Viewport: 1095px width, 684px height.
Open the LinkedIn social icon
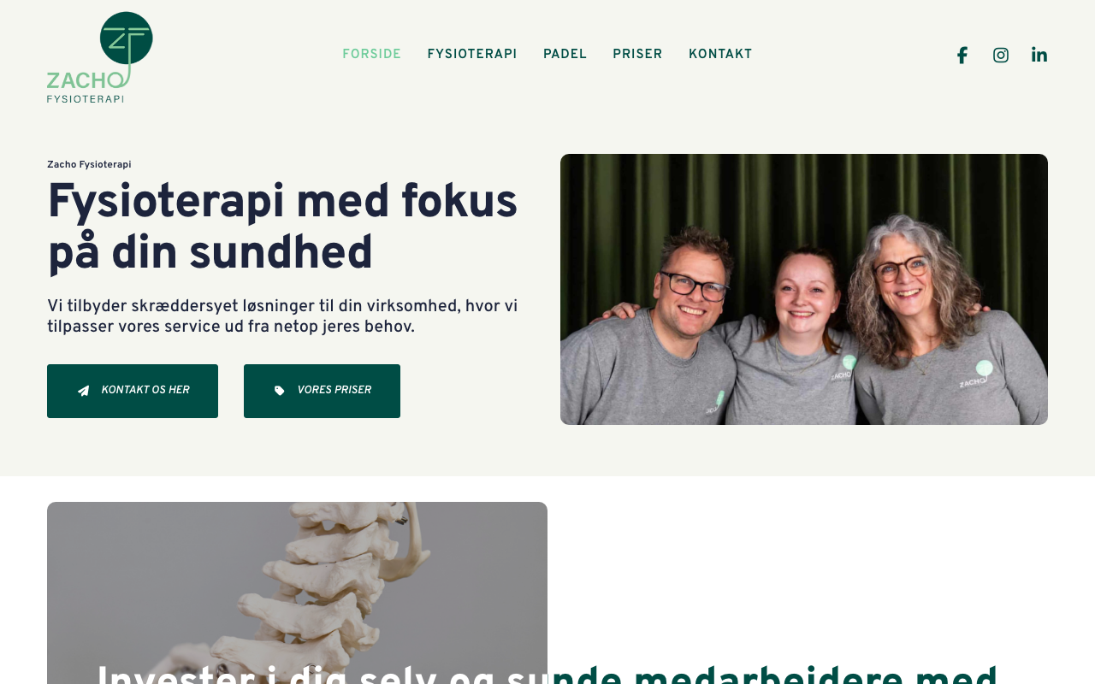point(1039,56)
